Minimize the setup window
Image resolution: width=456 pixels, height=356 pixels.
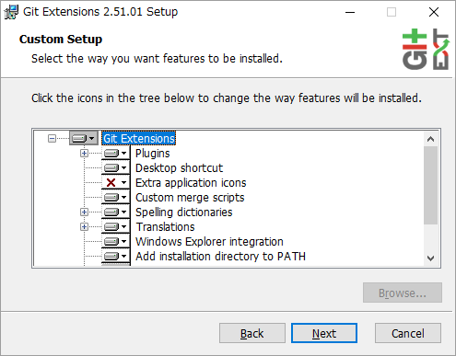pos(350,12)
